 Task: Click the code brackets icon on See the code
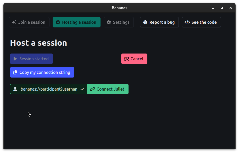click(187, 22)
